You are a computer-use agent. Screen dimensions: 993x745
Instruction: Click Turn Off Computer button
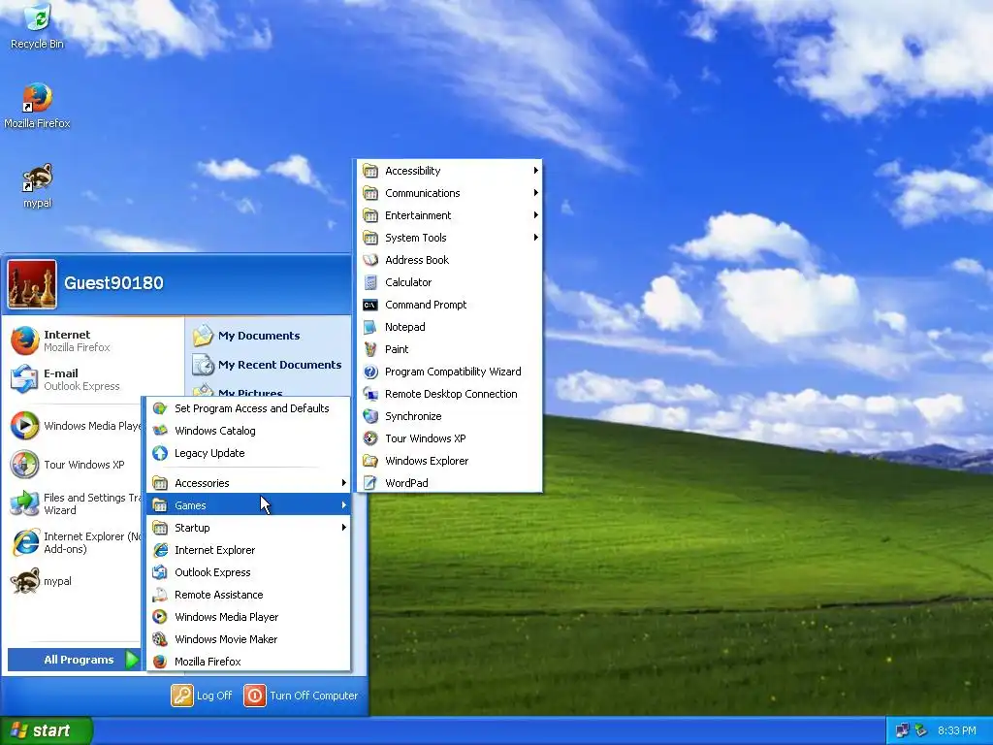click(x=302, y=696)
